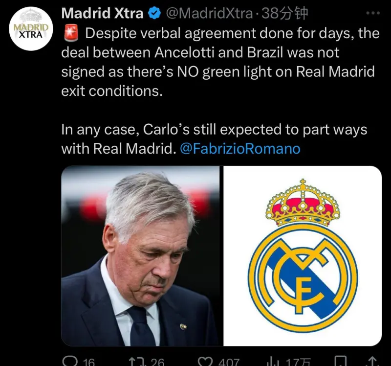Click the tweet text about Ancelotti and Brazil

[x=220, y=62]
